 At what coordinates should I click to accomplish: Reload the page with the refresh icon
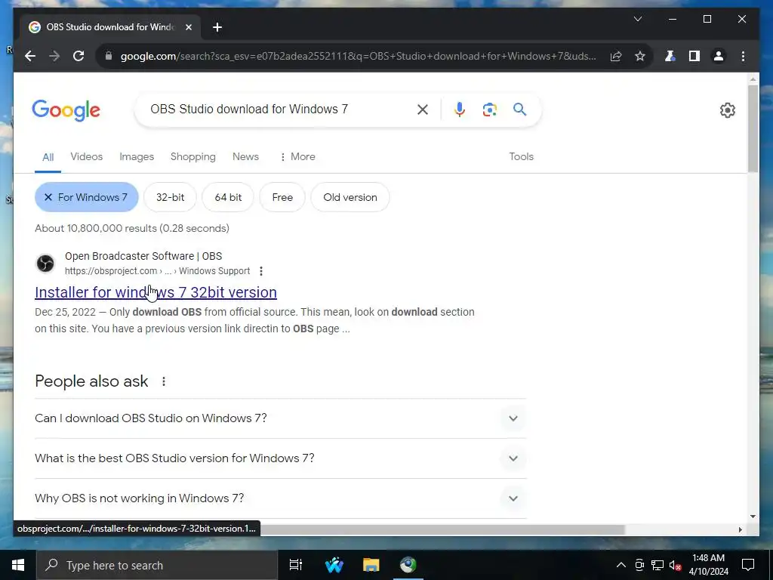pyautogui.click(x=79, y=56)
